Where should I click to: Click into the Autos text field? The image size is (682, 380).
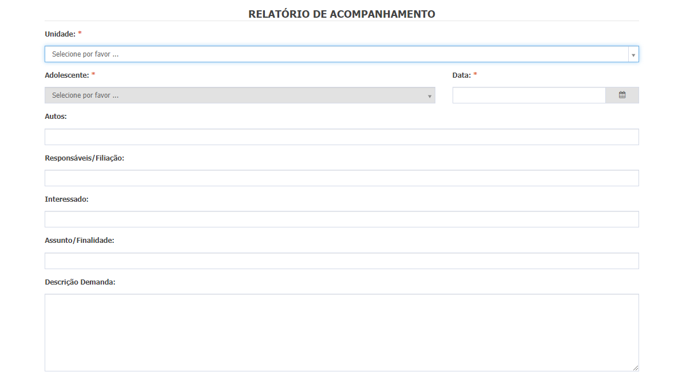pos(342,137)
